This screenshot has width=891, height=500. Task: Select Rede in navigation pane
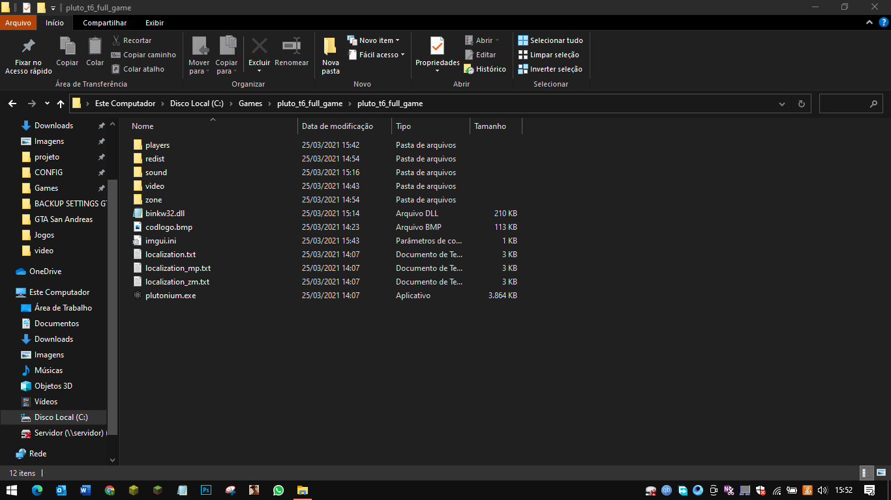click(x=38, y=454)
